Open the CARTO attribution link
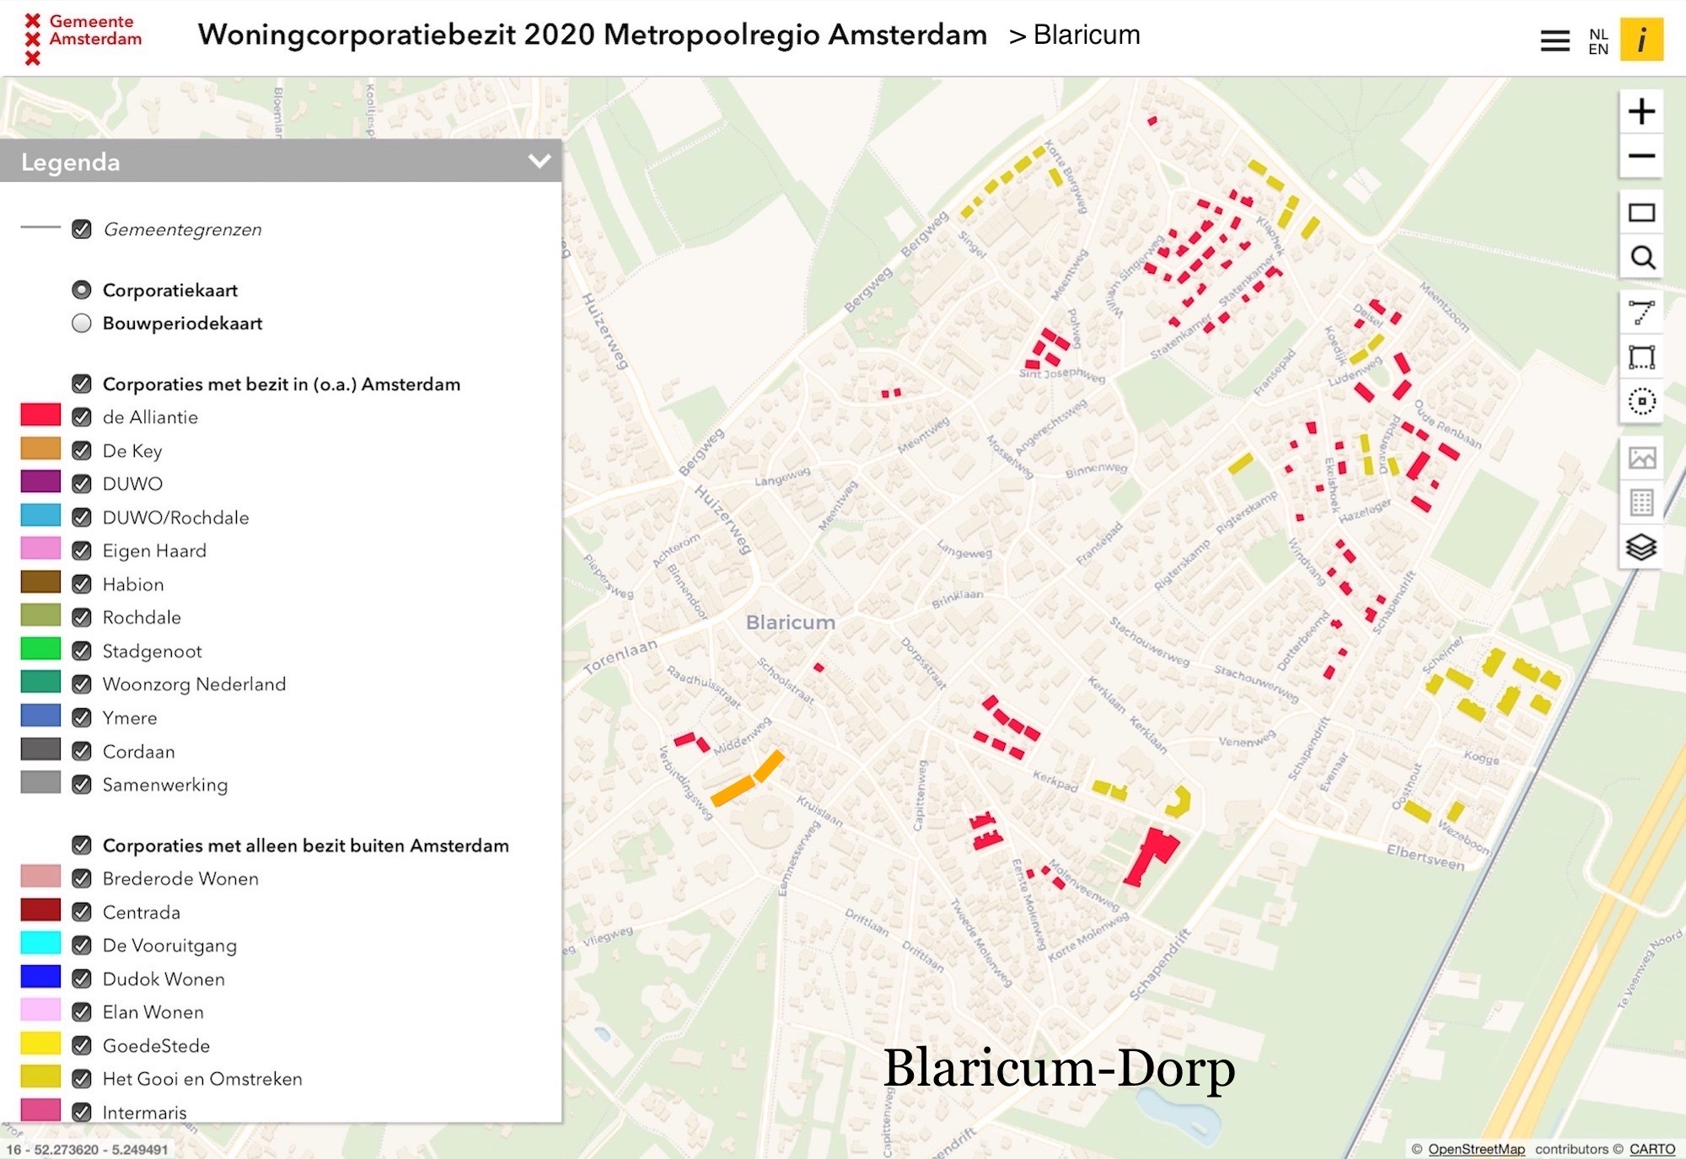1686x1159 pixels. click(1651, 1149)
